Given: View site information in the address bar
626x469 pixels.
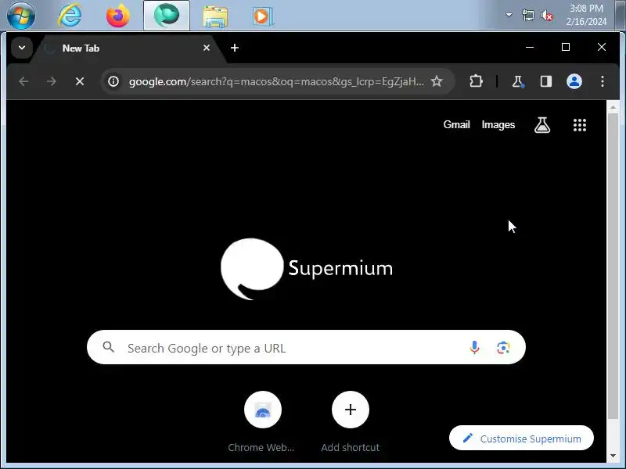Looking at the screenshot, I should pos(113,81).
